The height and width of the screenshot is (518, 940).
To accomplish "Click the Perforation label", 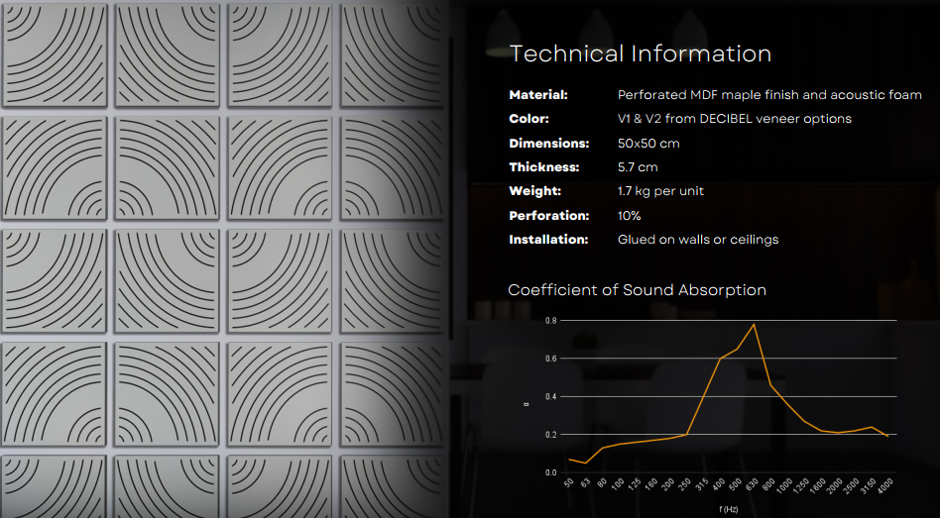I will pos(548,215).
